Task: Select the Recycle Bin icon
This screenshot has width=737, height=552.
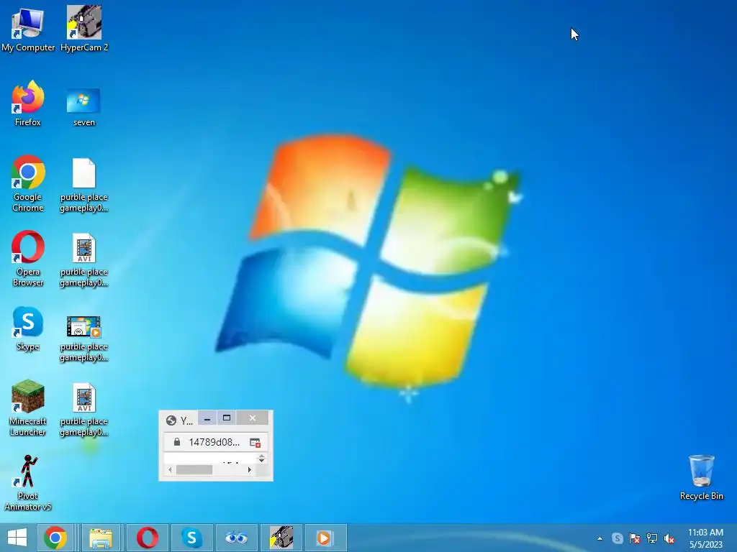Action: [701, 477]
